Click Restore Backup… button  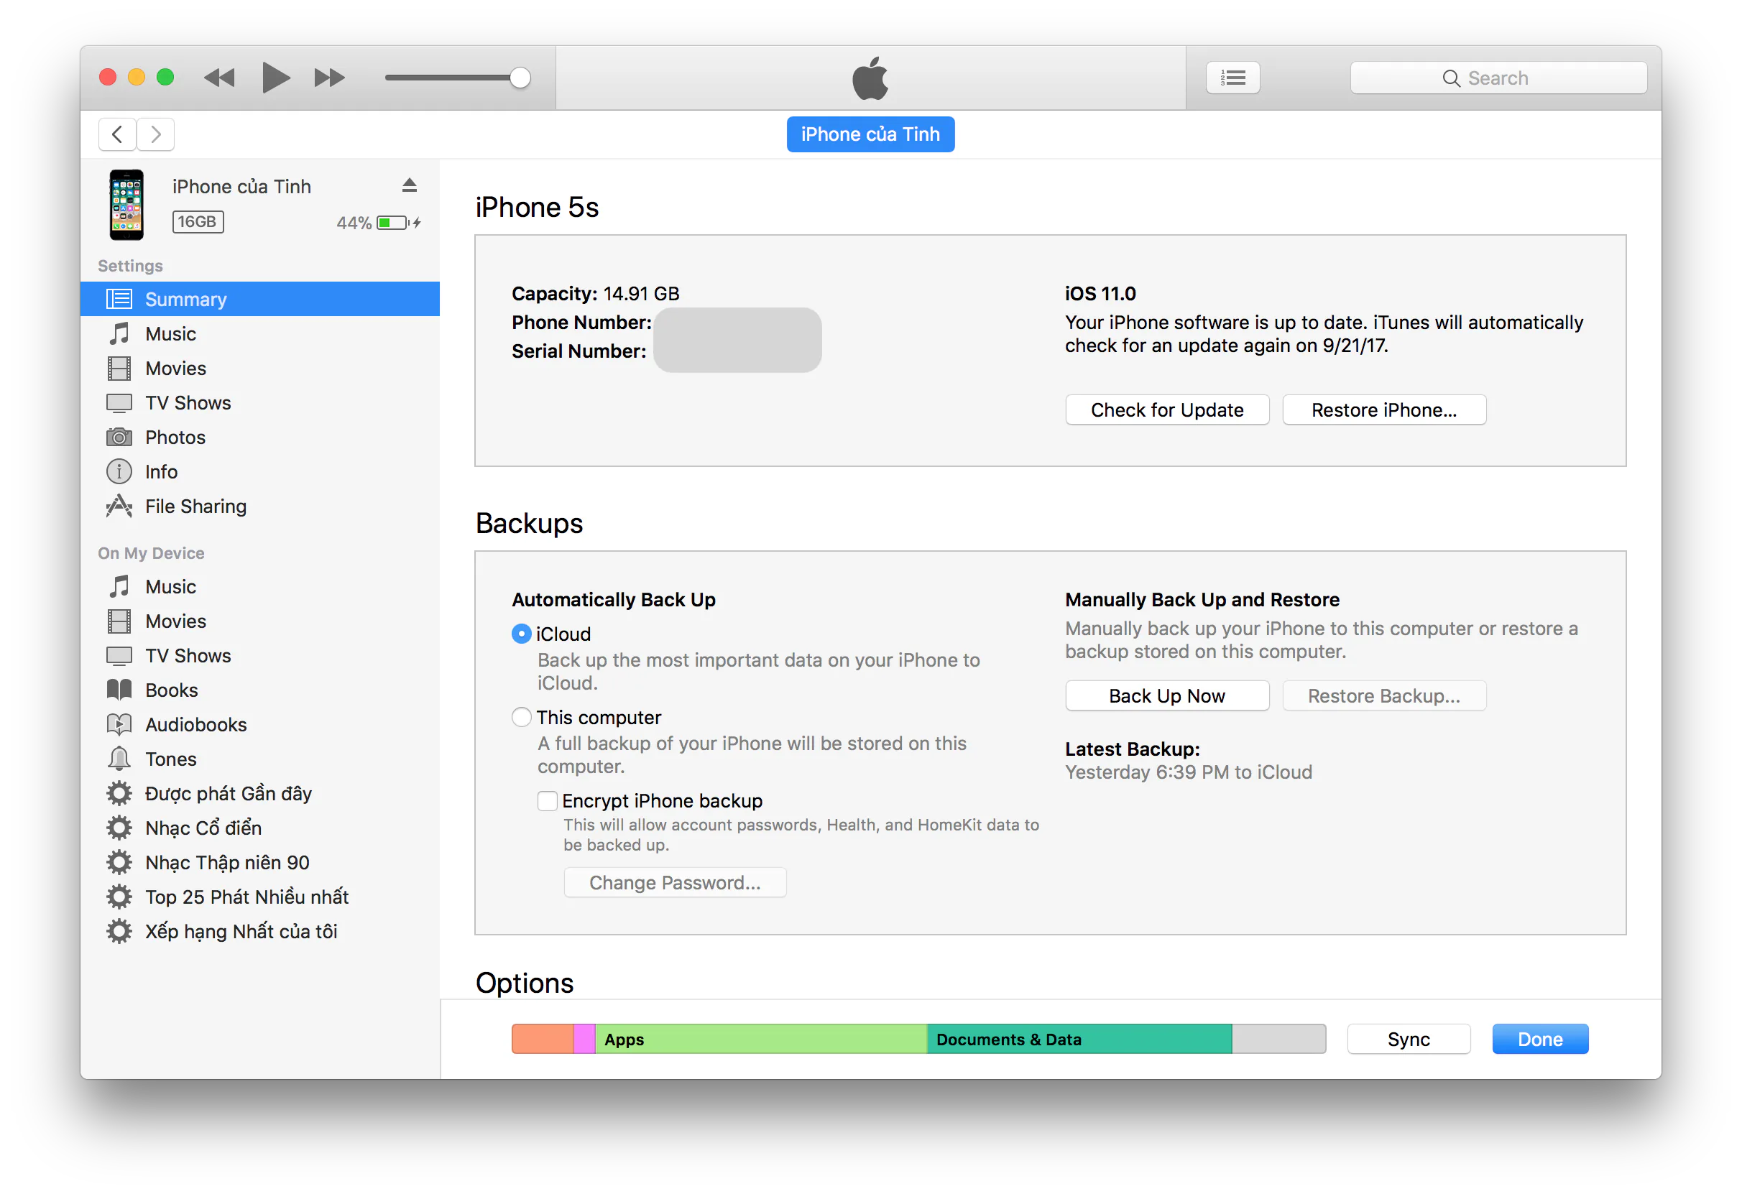click(1383, 696)
